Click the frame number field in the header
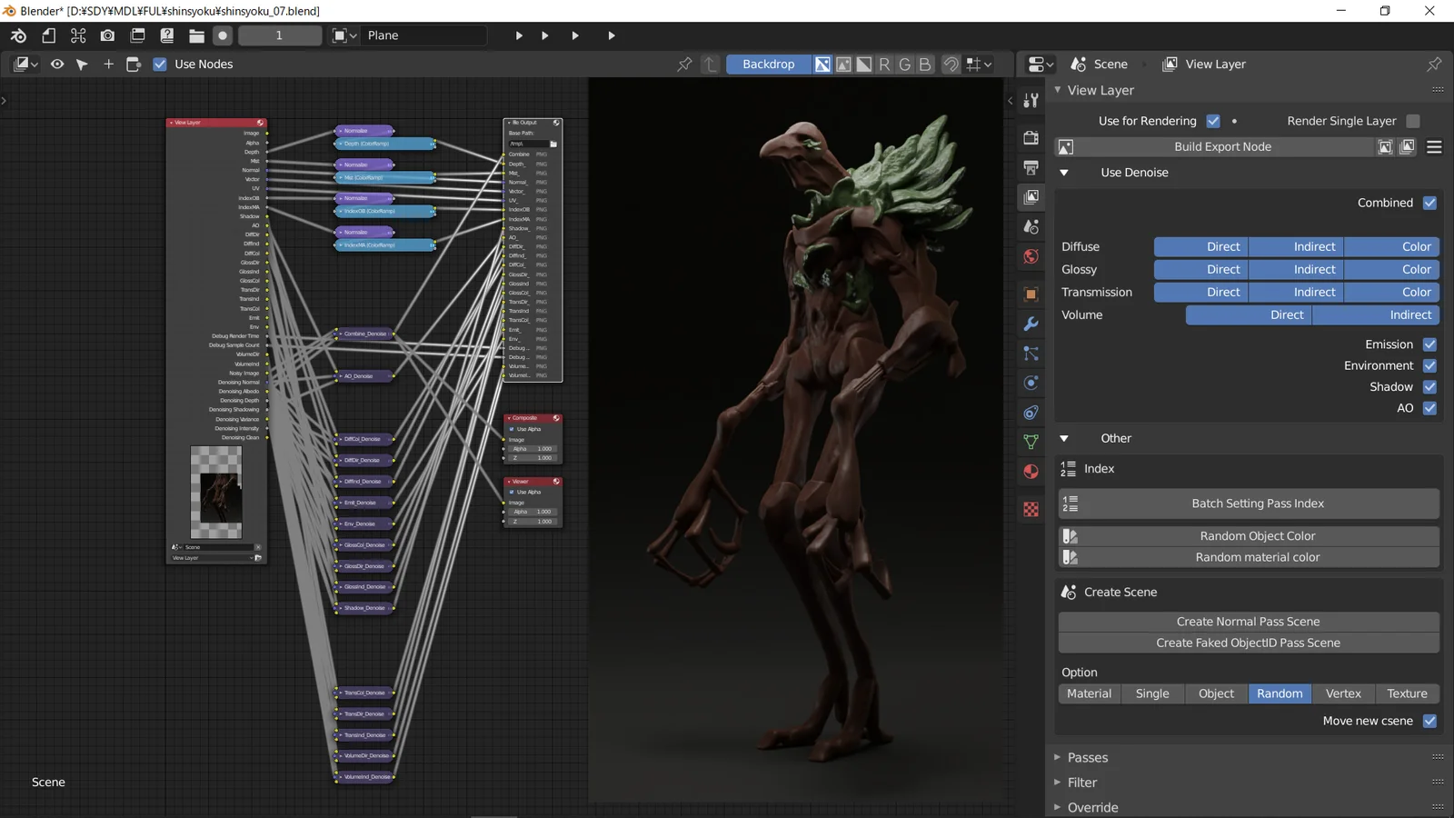Viewport: 1454px width, 818px height. click(280, 35)
